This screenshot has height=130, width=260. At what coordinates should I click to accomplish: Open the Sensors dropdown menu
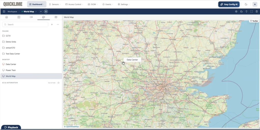click(55, 4)
